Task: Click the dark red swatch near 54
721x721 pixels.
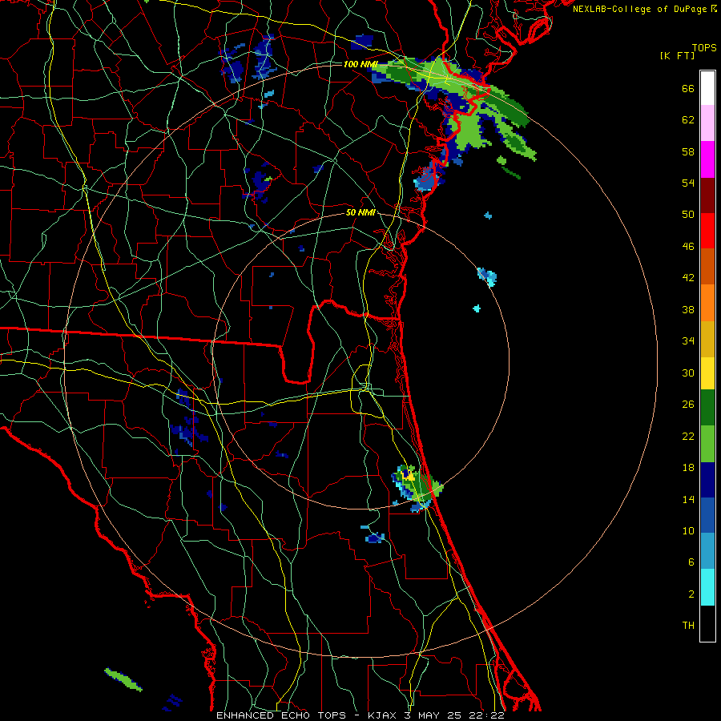Action: (x=707, y=195)
